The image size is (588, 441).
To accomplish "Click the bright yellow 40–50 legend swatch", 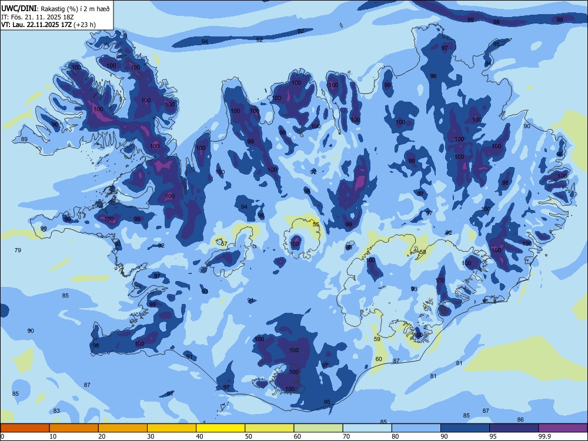I will tap(220, 428).
